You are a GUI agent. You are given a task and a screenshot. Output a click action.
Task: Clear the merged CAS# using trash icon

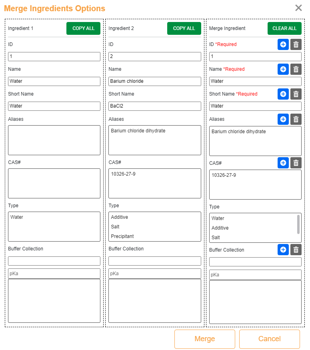[296, 163]
